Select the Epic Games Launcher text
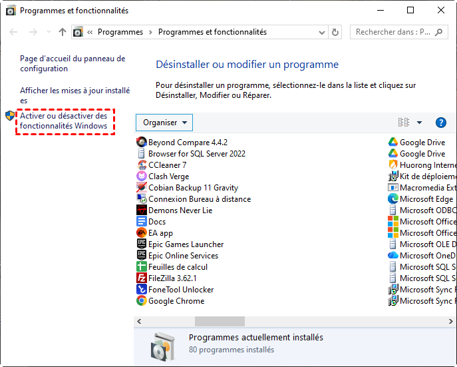457x367 pixels. 186,244
